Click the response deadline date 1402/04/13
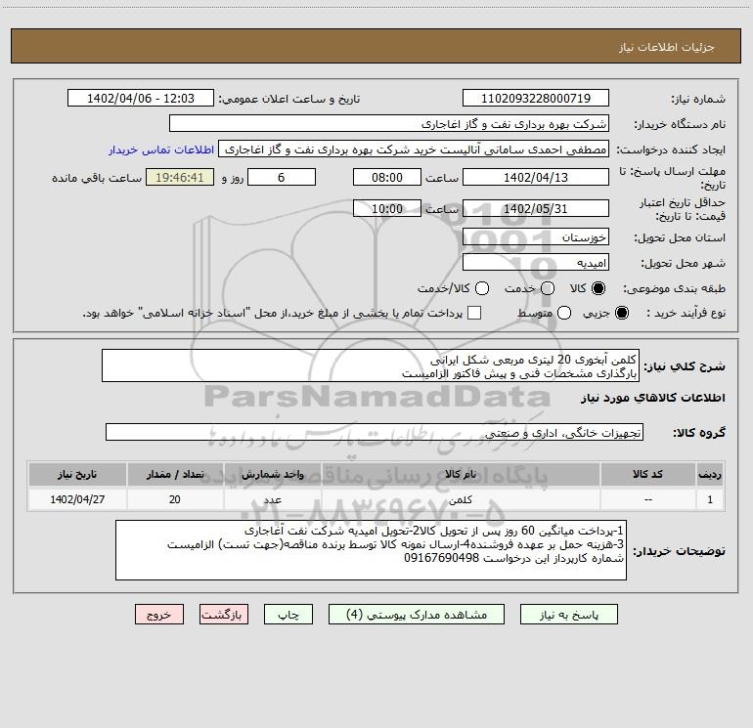Screen dimensions: 753x728 536,177
